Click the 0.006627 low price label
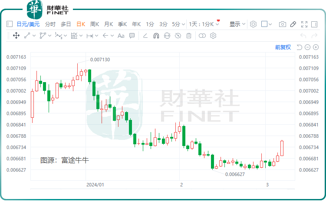 click(235, 174)
